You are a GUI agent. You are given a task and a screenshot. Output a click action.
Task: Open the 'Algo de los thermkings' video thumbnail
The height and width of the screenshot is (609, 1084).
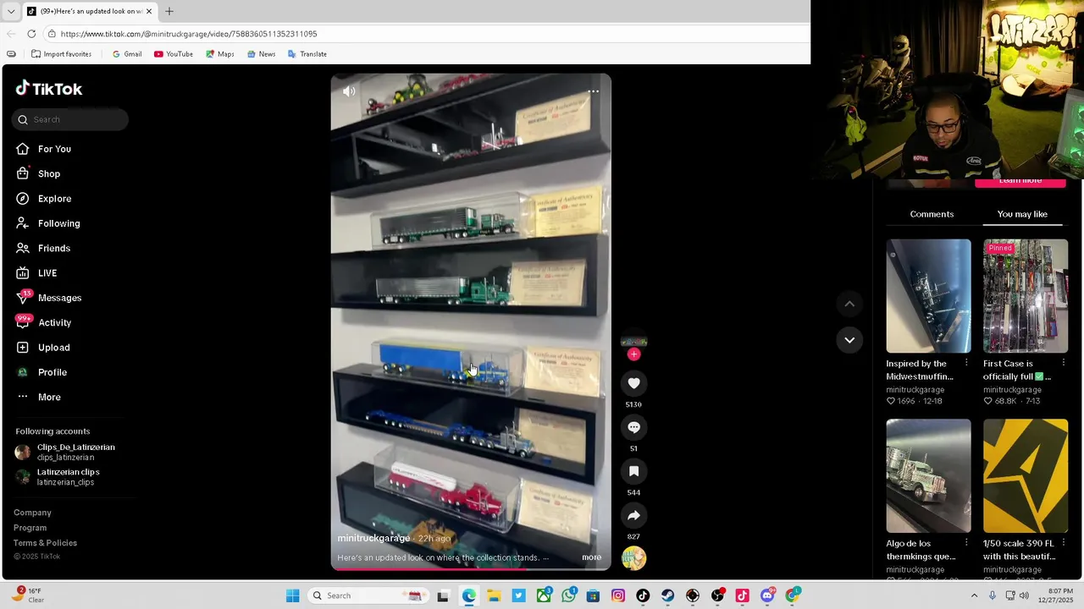(x=928, y=476)
